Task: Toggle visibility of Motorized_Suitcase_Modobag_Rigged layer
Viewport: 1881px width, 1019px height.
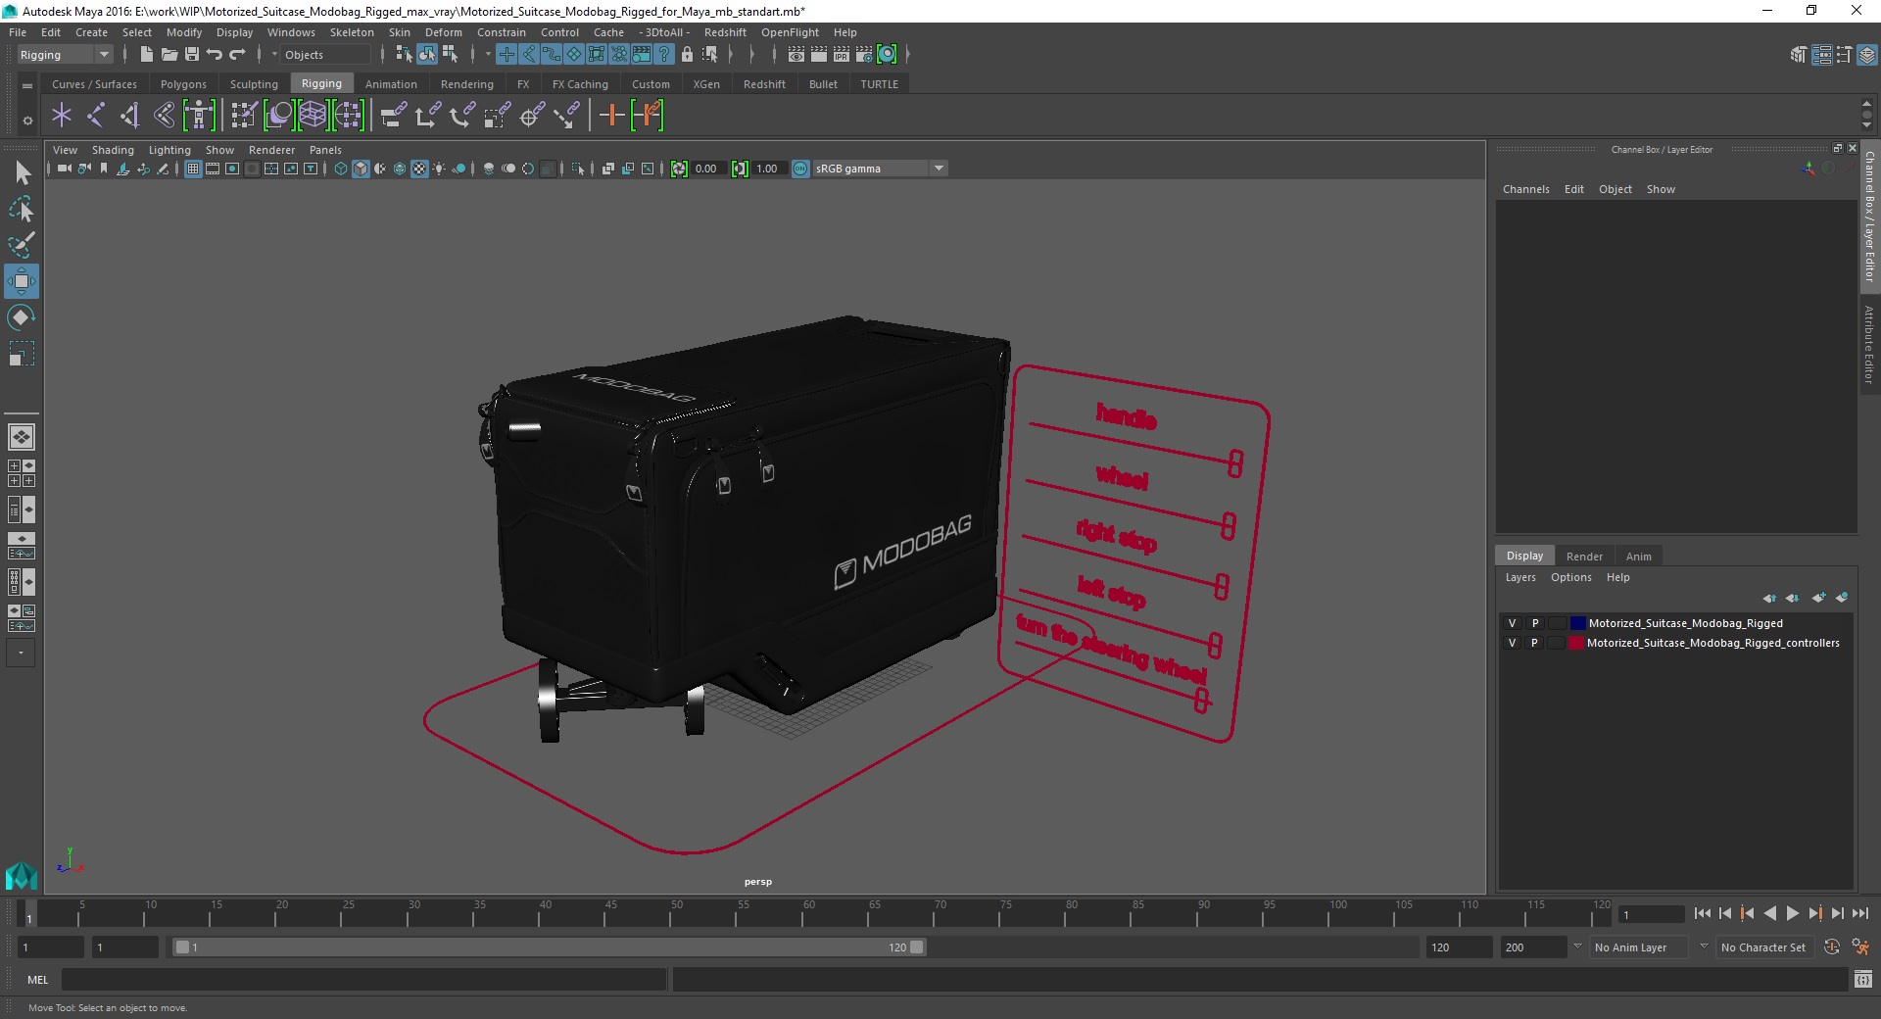Action: click(x=1512, y=623)
